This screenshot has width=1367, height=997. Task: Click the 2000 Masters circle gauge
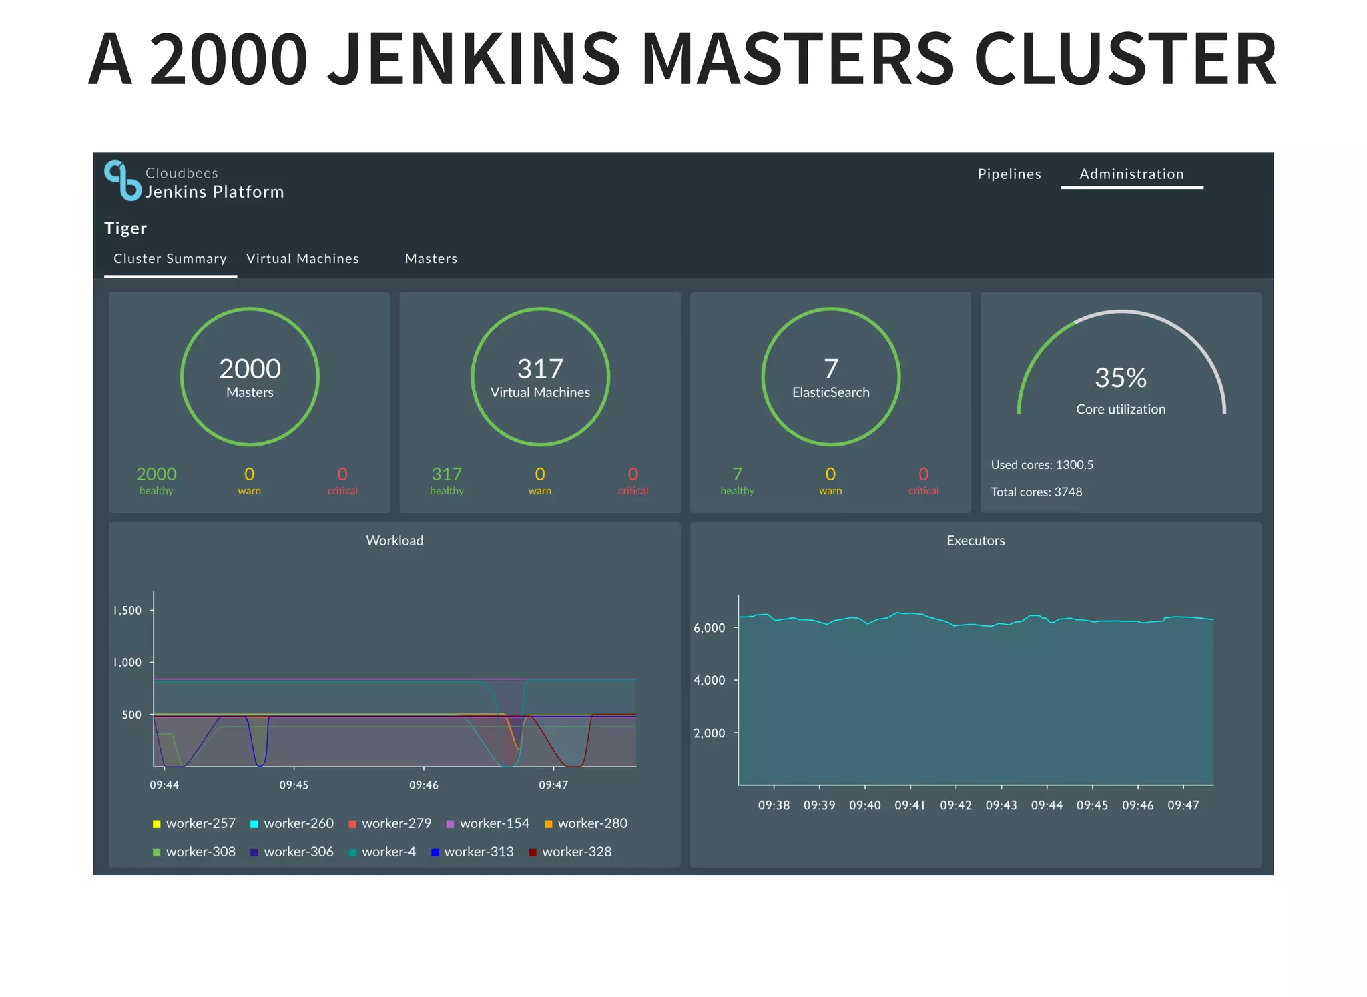point(250,377)
